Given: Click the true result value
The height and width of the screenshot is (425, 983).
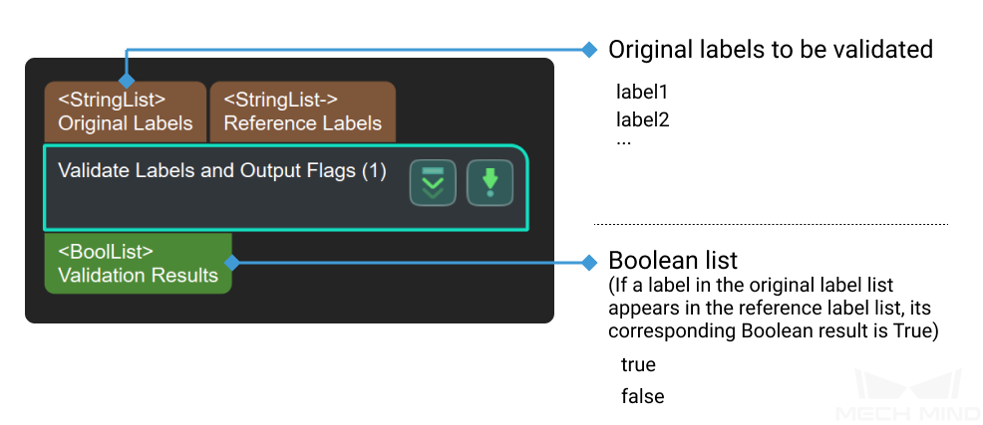Looking at the screenshot, I should click(638, 365).
